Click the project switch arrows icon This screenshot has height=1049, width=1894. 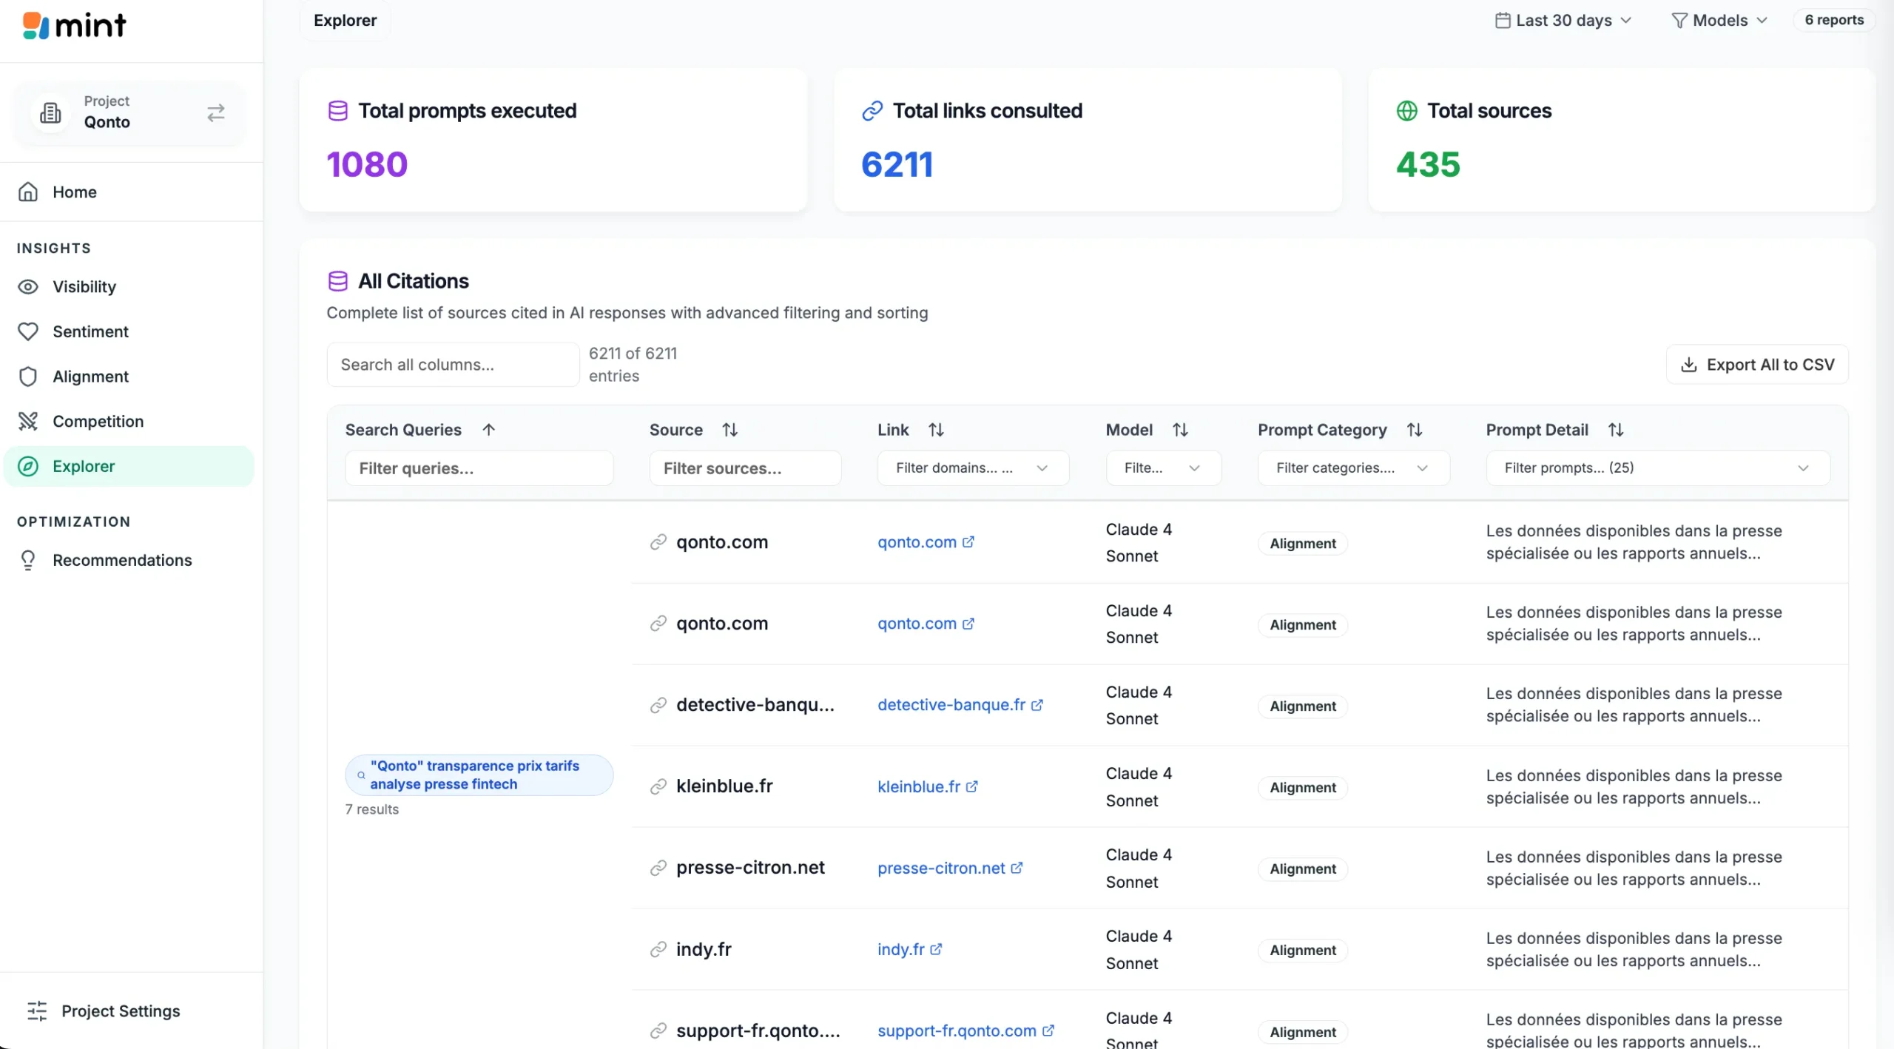pyautogui.click(x=215, y=112)
